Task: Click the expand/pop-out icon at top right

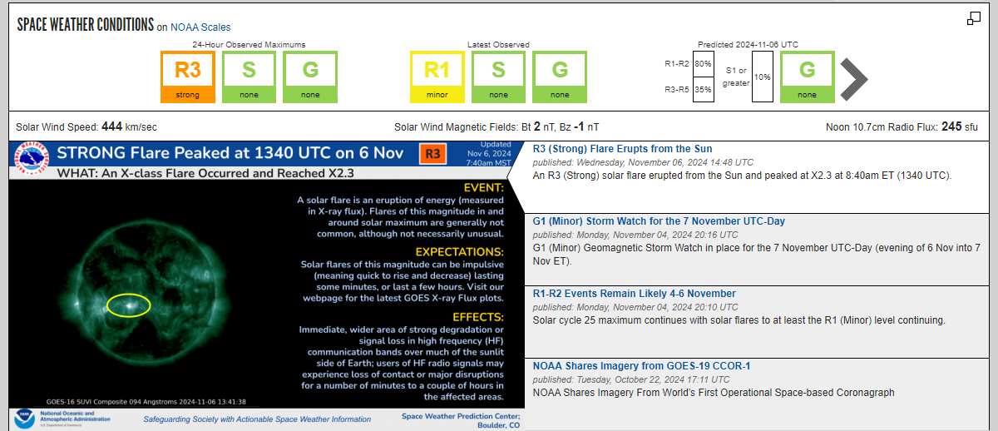Action: click(973, 18)
